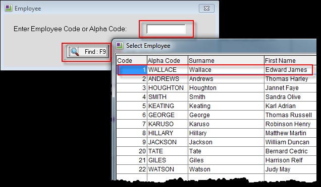Select alpha code HOUGHTON cell
This screenshot has height=187, width=321.
pos(168,88)
